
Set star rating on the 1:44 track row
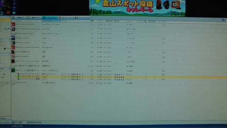point(119,75)
